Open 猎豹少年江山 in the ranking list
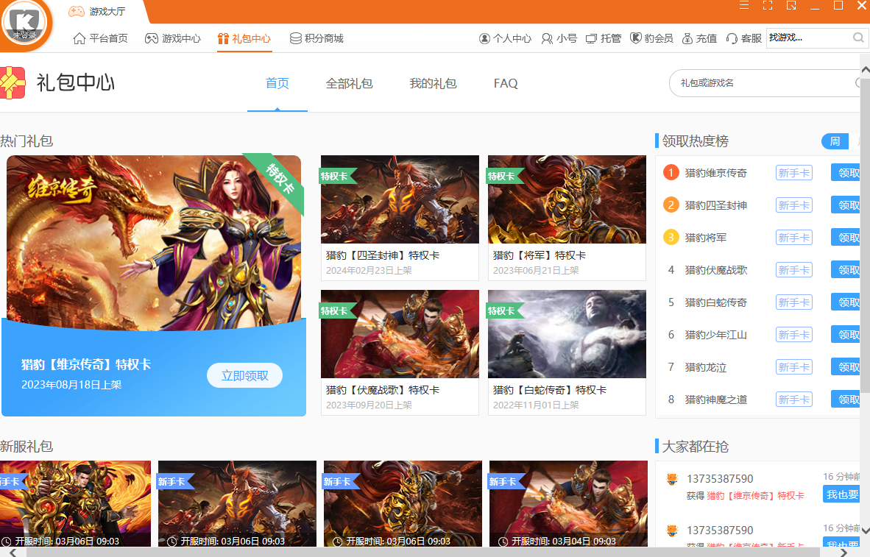 point(715,335)
